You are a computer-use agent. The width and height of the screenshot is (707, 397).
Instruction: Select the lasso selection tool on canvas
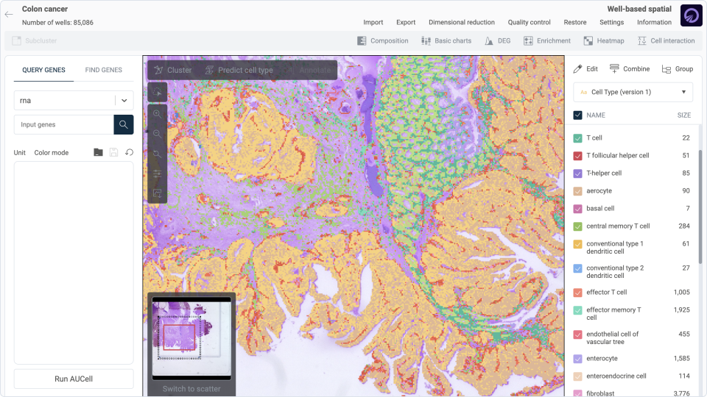tap(158, 92)
